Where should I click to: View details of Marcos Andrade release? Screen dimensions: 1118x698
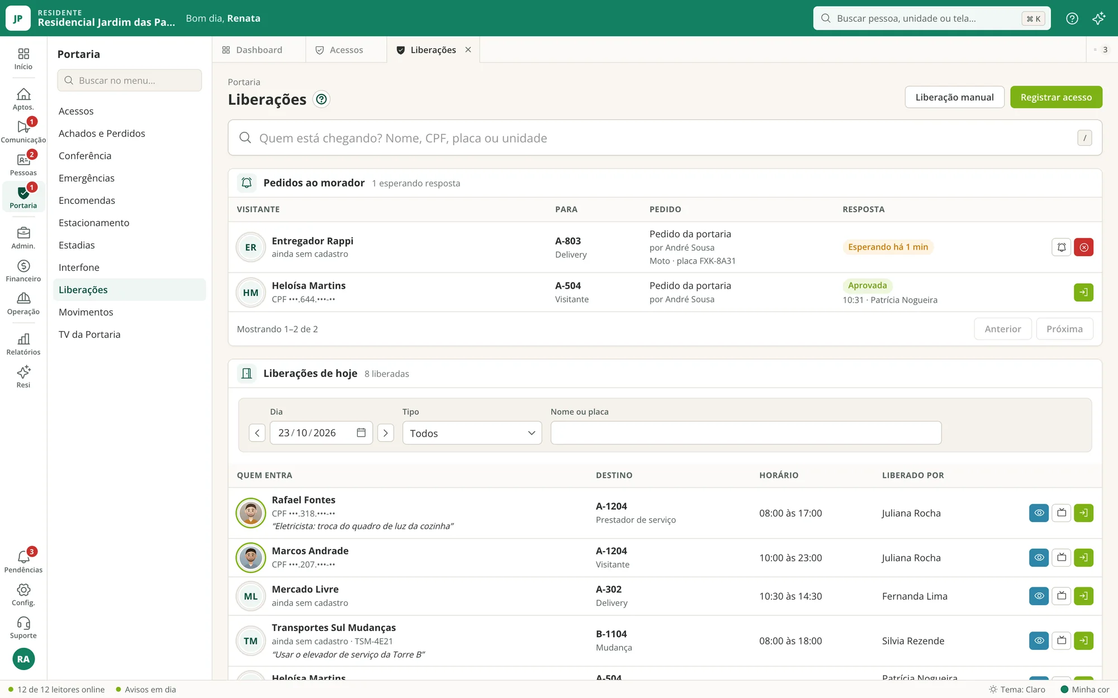1039,558
